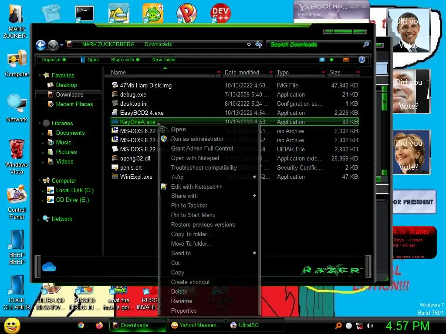The width and height of the screenshot is (446, 334).
Task: Toggle the preview pane icon
Action: pos(346,60)
